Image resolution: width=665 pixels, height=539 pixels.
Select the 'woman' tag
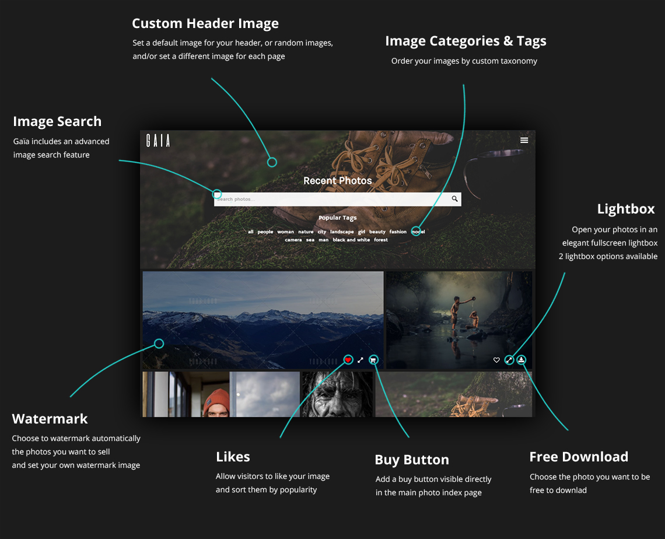tap(285, 232)
